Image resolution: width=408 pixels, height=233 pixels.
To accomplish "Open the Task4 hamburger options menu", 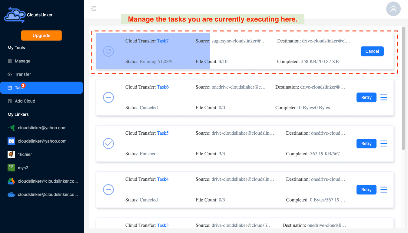I will pos(384,190).
